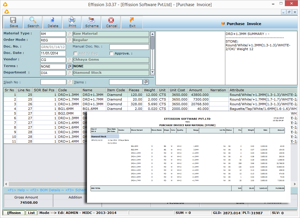This screenshot has width=300, height=218.
Task: Select the Sr No column header
Action: [x=10, y=90]
